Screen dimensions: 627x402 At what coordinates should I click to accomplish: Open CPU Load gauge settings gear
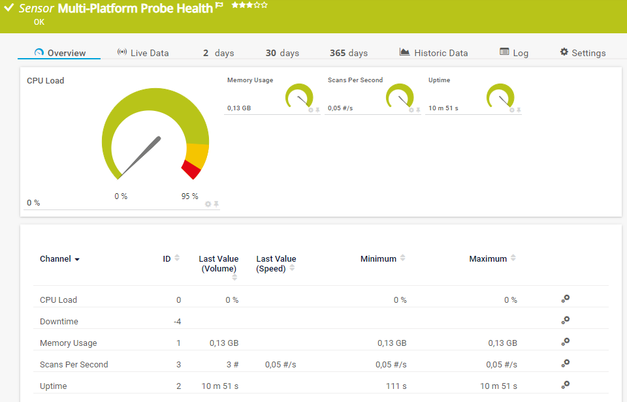click(x=208, y=204)
